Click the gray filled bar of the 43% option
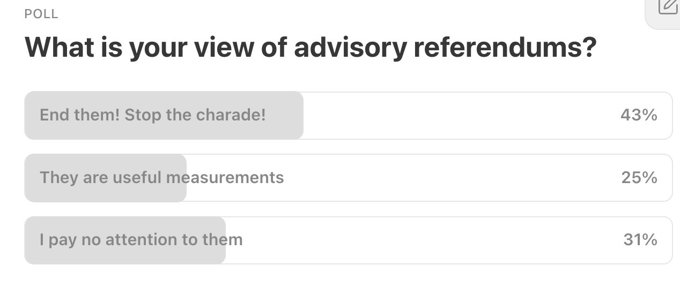This screenshot has width=680, height=288. point(164,115)
